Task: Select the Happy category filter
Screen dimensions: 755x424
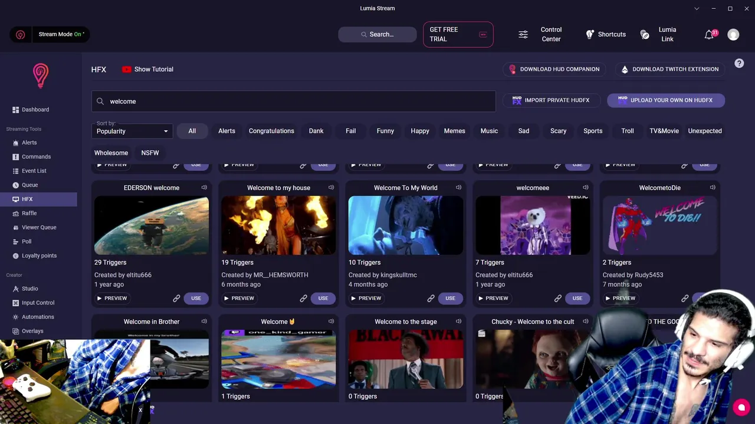Action: tap(420, 131)
